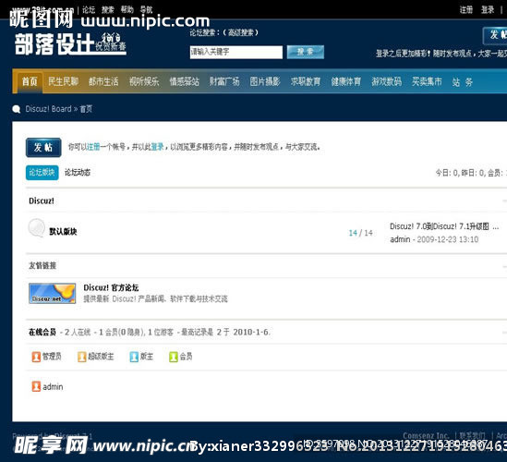507x462 pixels.
Task: Click the yellow 超级版主 legend icon
Action: click(x=82, y=357)
